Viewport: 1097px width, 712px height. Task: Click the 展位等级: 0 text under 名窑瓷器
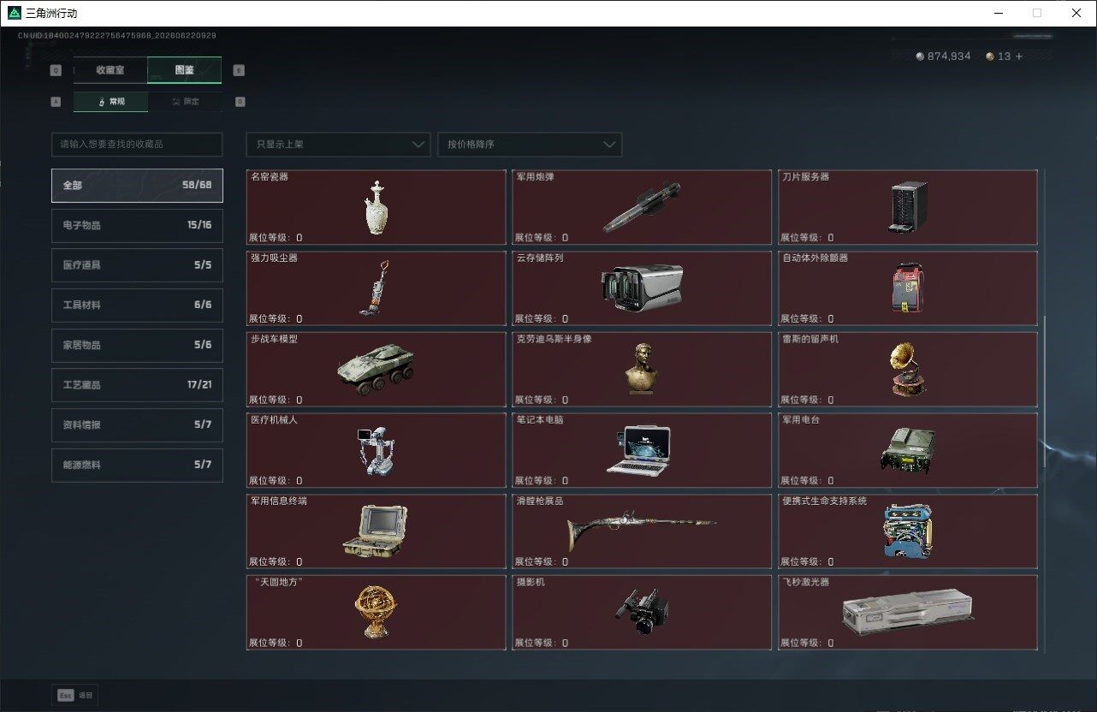(x=276, y=238)
